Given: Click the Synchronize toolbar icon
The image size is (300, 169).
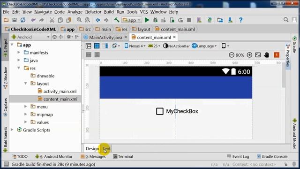Looking at the screenshot, I should coord(23,20).
